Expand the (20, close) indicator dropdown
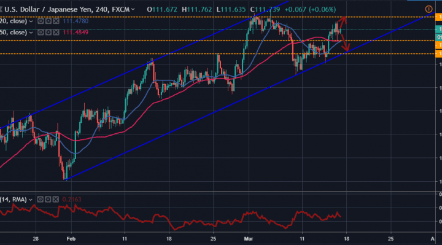442x245 pixels. 31,21
